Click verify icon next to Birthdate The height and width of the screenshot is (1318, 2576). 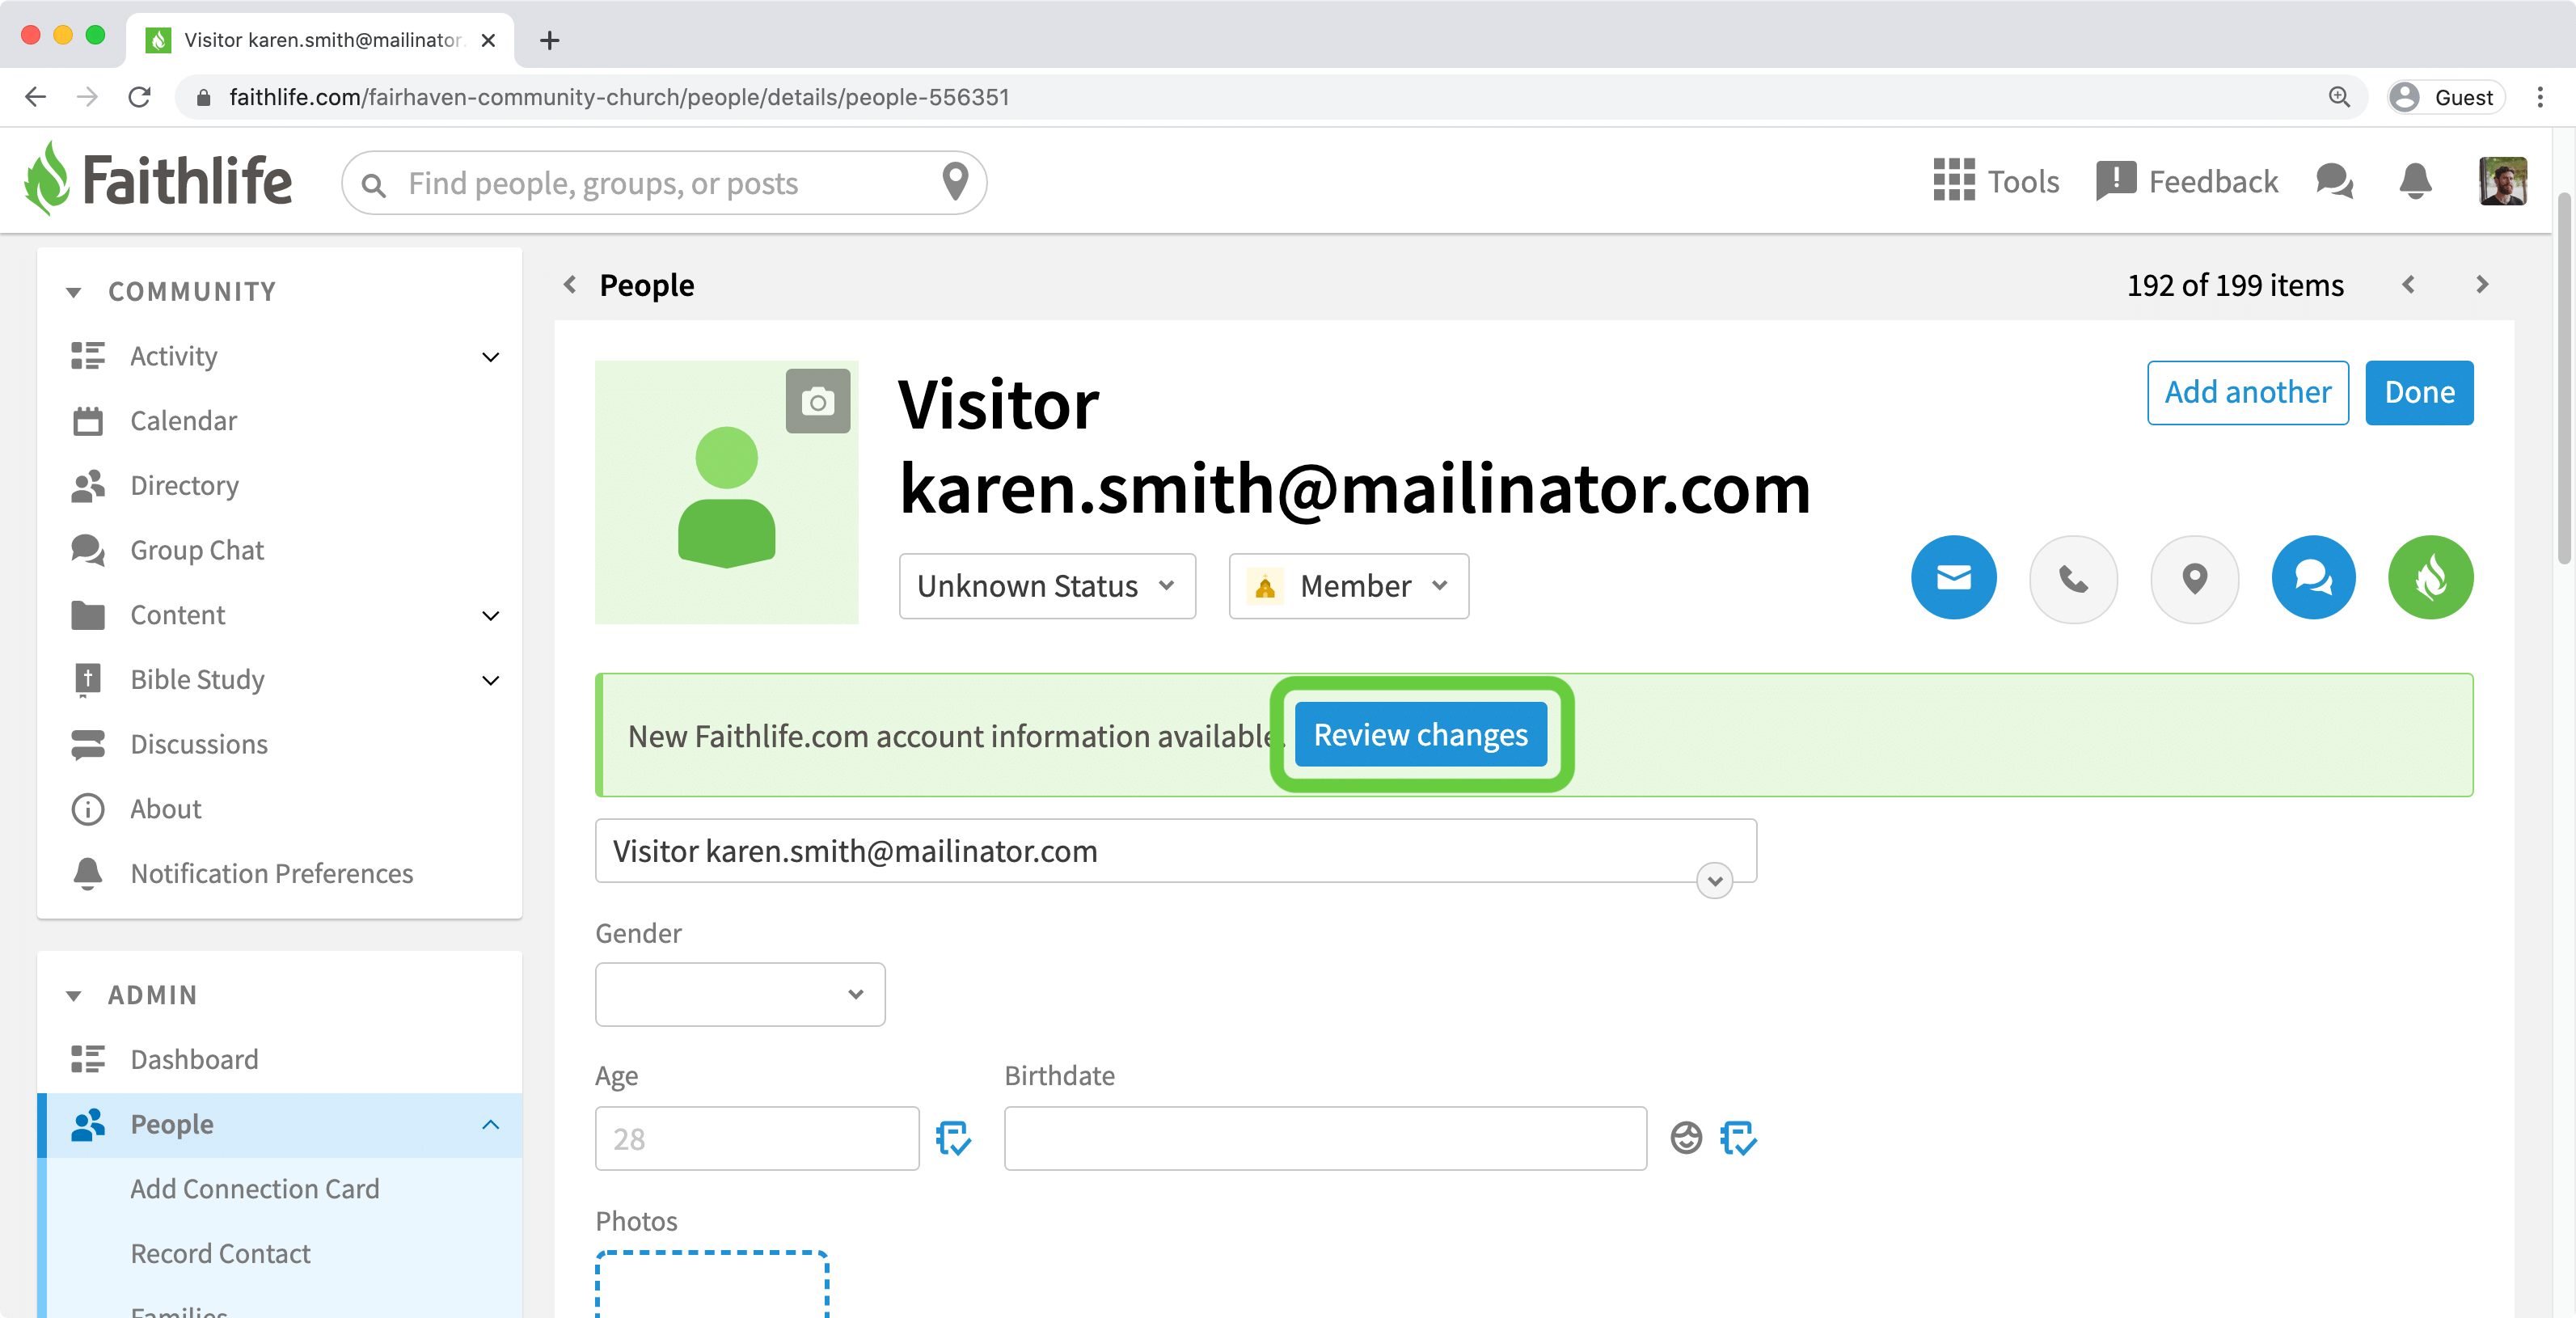[x=1738, y=1137]
